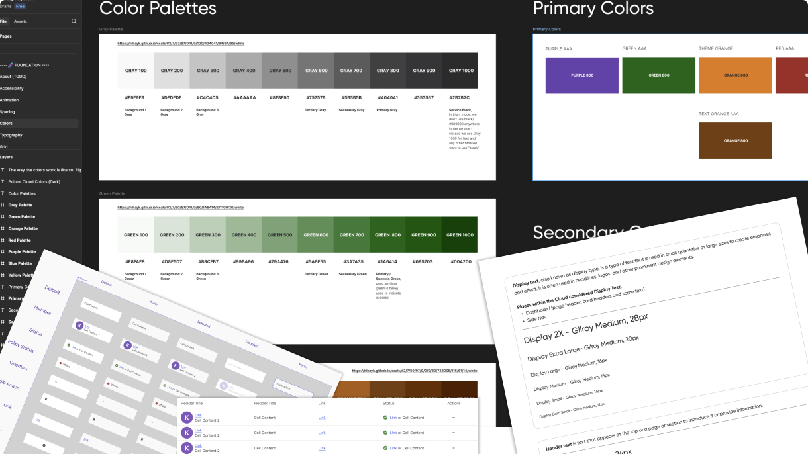808x454 pixels.
Task: Click the Primary Colors heading
Action: pyautogui.click(x=593, y=9)
